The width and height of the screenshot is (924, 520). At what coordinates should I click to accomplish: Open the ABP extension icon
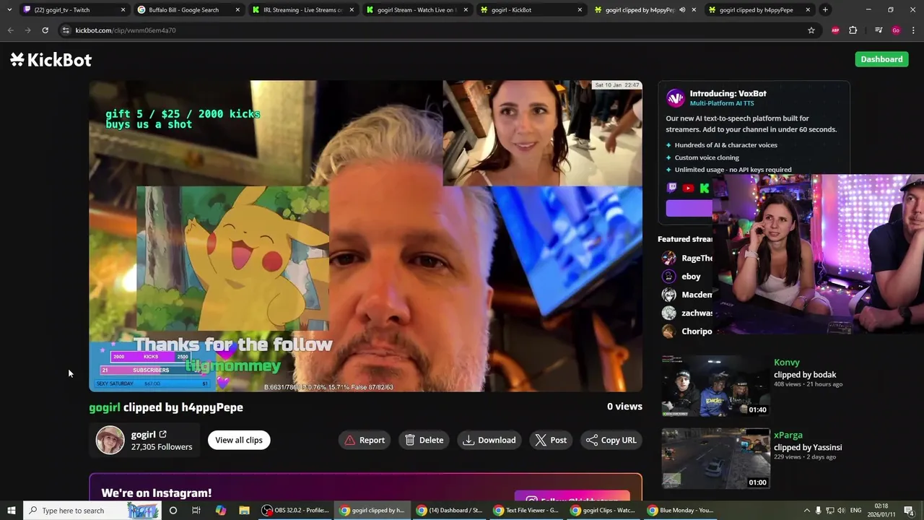835,30
